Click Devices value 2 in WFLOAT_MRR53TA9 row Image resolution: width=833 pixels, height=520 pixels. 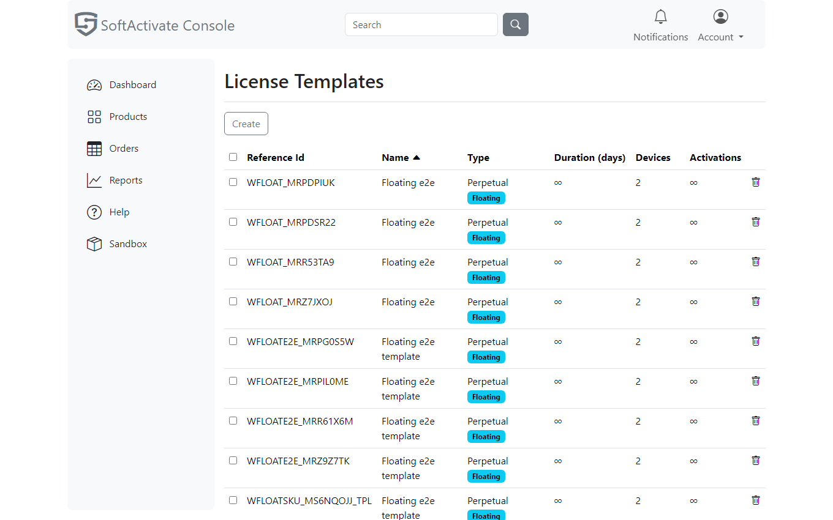(638, 262)
